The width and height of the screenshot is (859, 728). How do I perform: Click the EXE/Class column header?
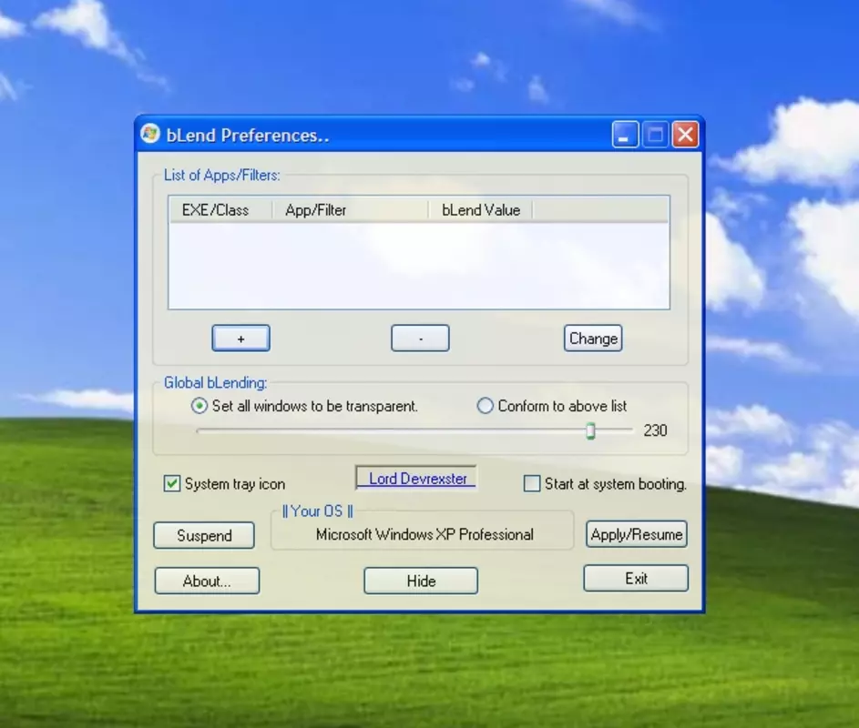220,210
